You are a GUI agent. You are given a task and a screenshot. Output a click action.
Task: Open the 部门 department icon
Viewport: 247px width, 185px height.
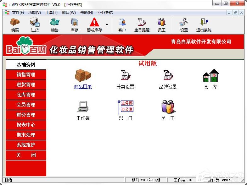(x=126, y=107)
